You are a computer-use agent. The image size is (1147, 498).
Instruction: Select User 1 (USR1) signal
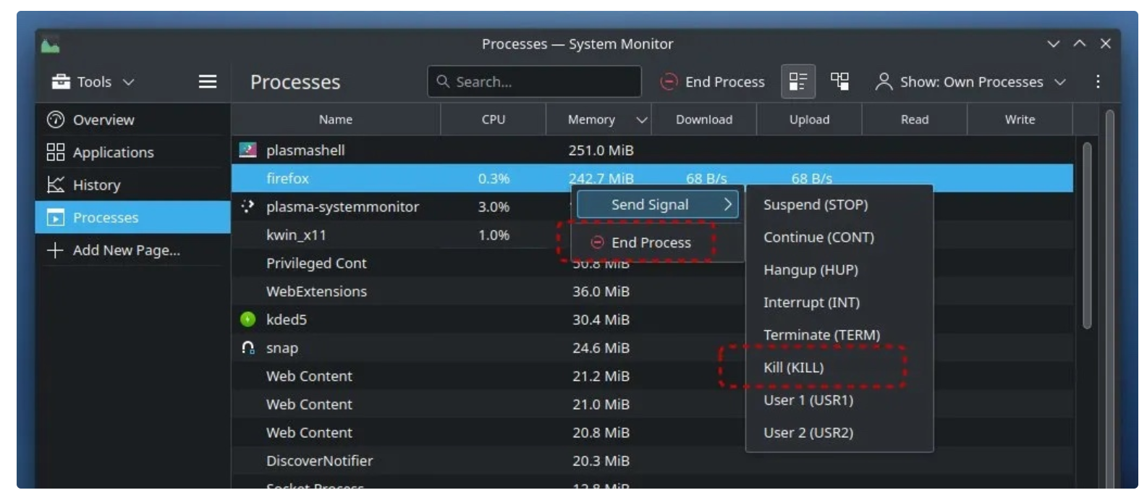(x=839, y=400)
